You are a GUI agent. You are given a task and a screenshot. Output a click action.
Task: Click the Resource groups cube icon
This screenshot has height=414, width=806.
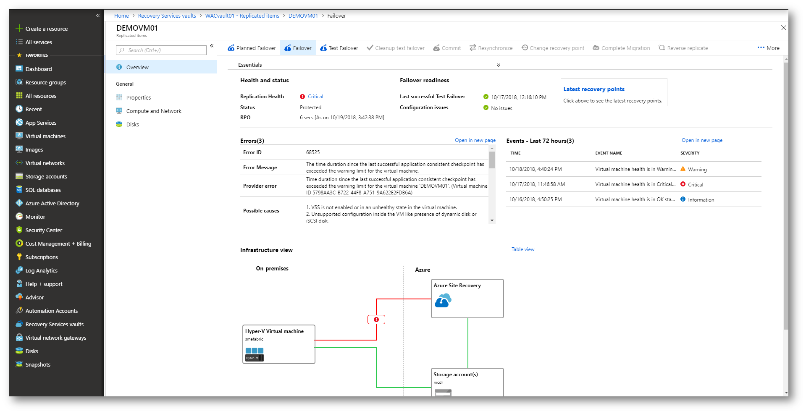click(x=19, y=82)
